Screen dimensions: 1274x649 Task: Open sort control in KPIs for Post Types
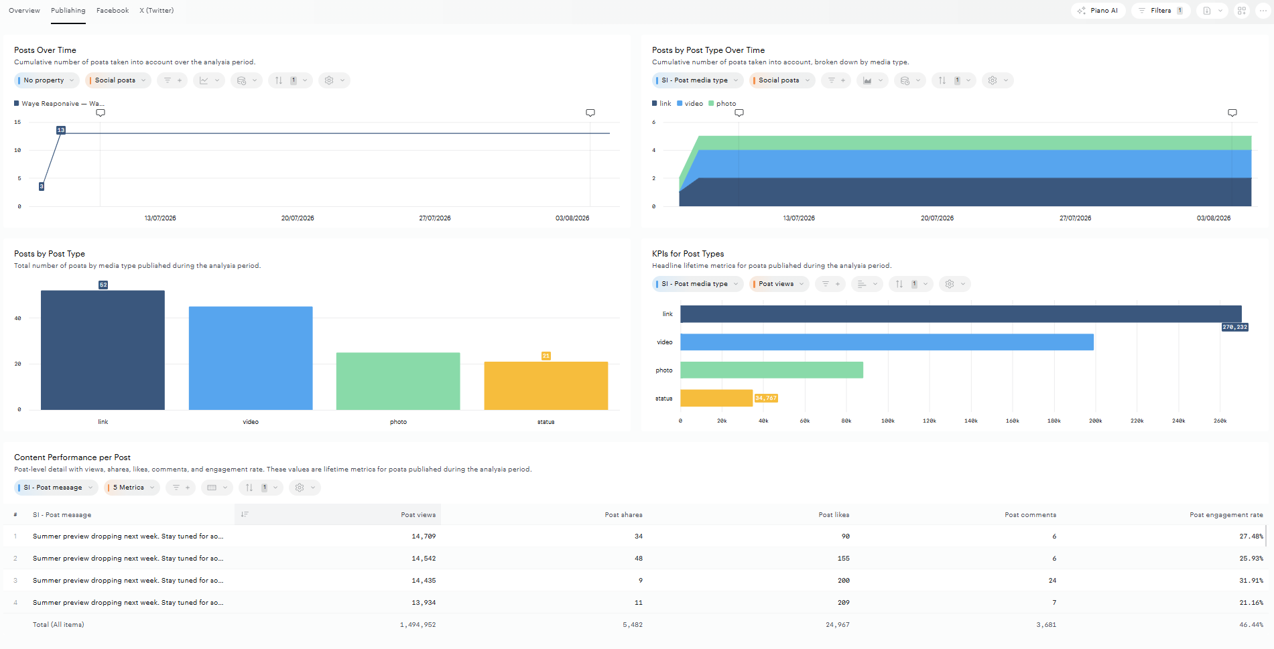pyautogui.click(x=911, y=284)
